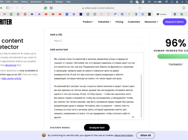Expand the Resources dropdown
The image size is (188, 140).
point(151,22)
